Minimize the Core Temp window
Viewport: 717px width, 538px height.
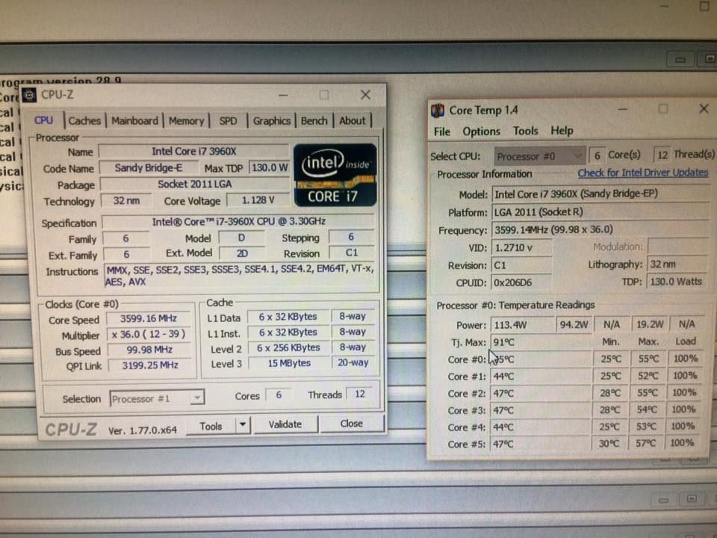[x=622, y=109]
